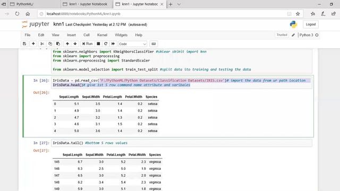
Task: Insert a cell below with plus icon
Action: [x=33, y=44]
